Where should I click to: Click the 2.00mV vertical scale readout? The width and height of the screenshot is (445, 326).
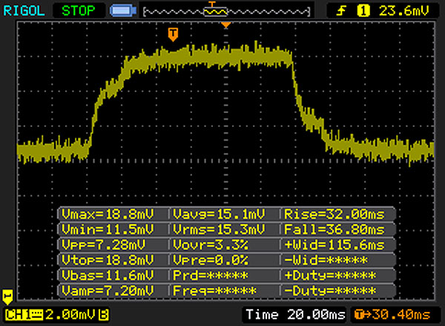click(70, 315)
